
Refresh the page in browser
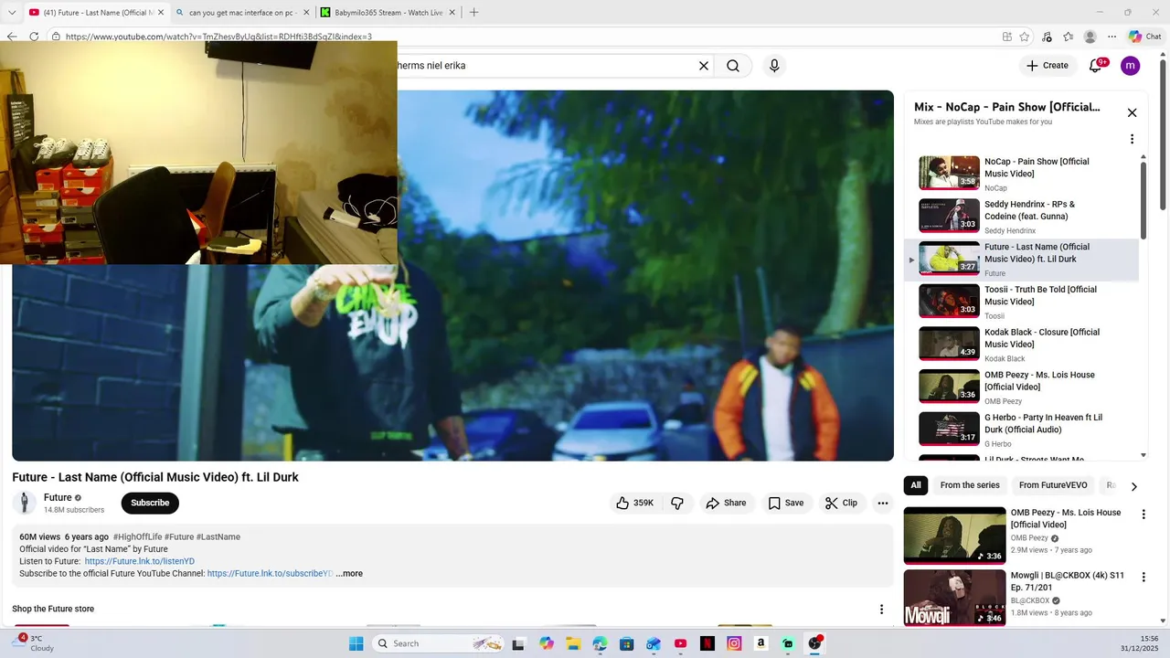coord(34,37)
